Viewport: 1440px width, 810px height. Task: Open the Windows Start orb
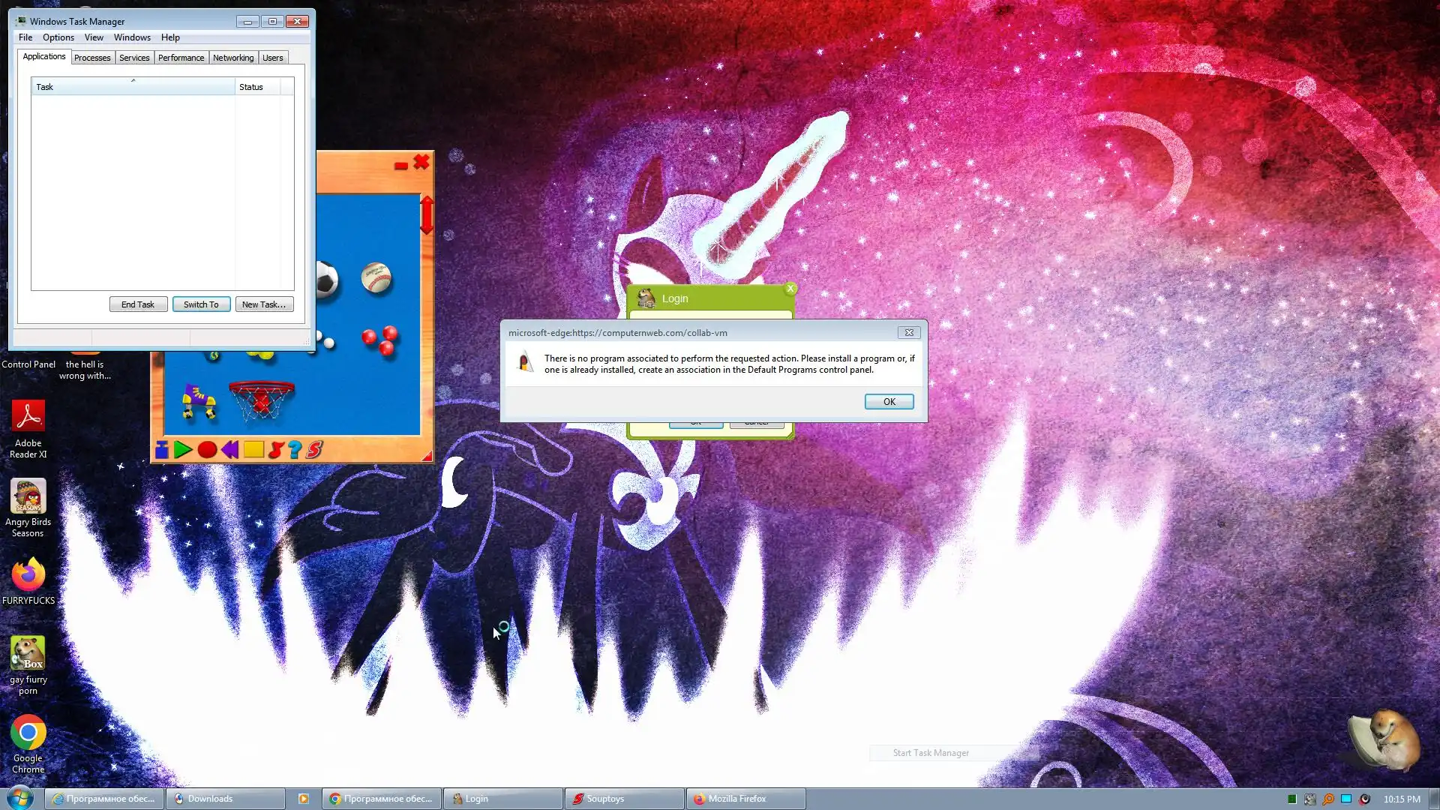coord(20,798)
